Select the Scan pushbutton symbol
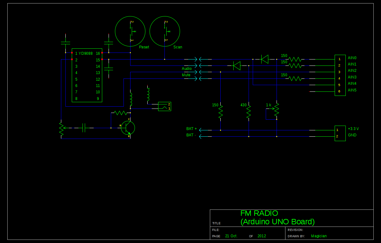The image size is (381, 243). coord(165,31)
